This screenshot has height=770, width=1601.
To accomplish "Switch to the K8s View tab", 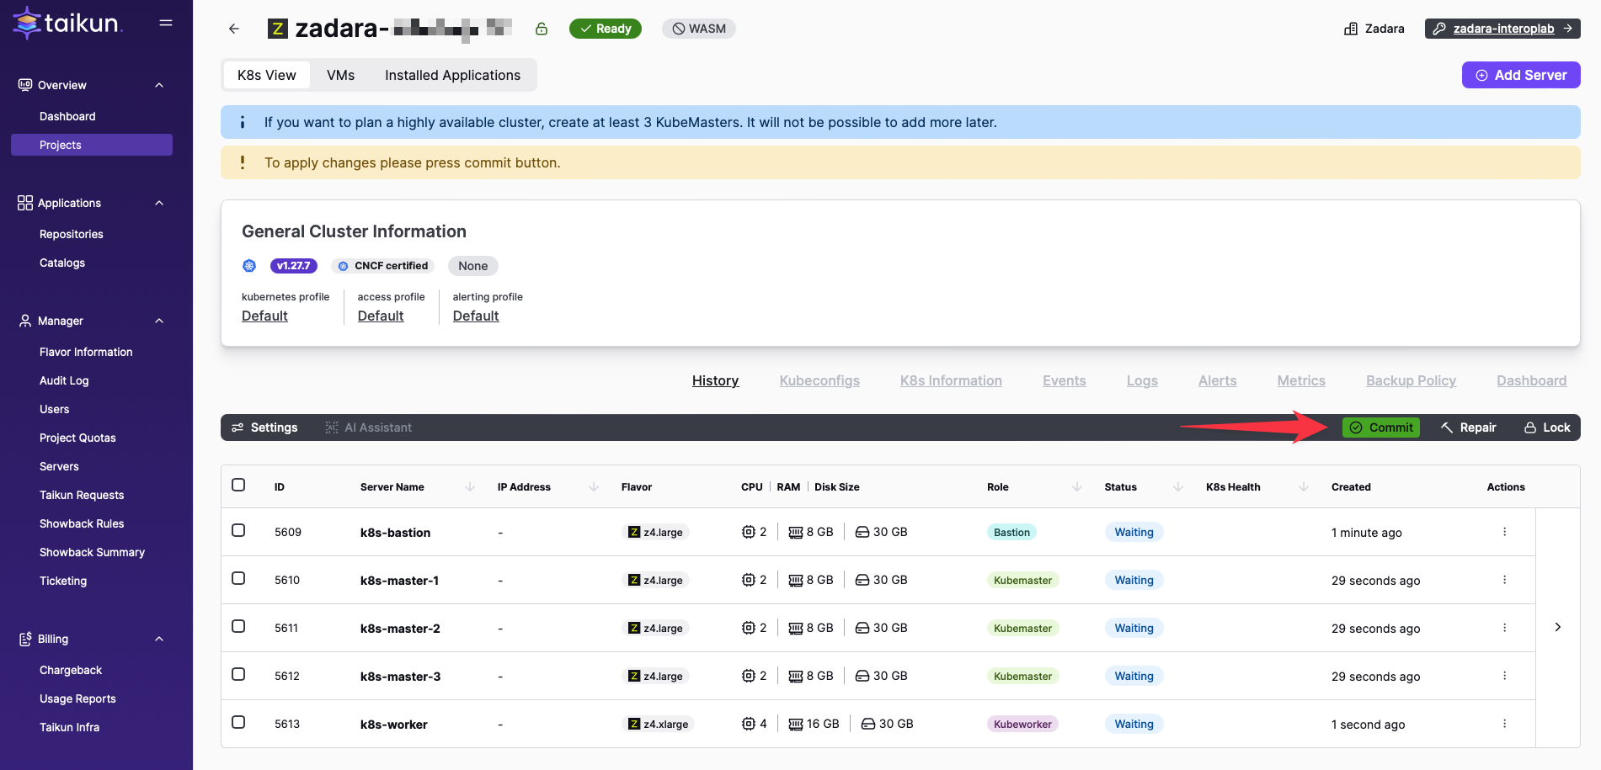I will pyautogui.click(x=267, y=75).
